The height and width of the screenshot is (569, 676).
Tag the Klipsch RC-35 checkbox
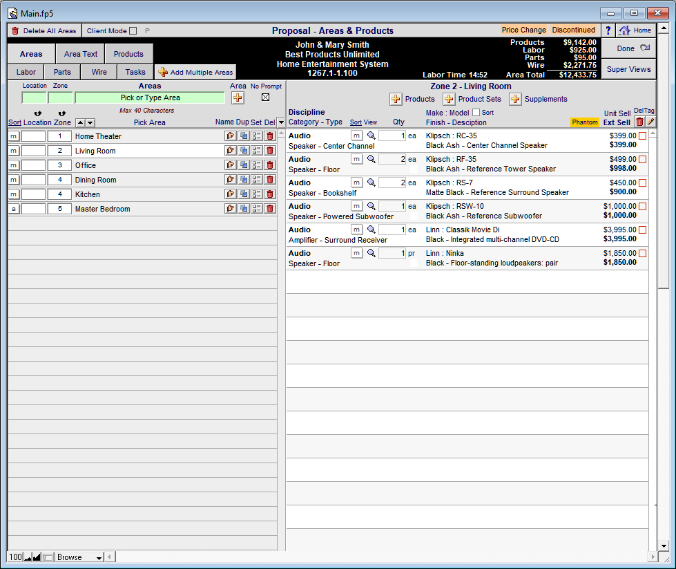point(642,136)
